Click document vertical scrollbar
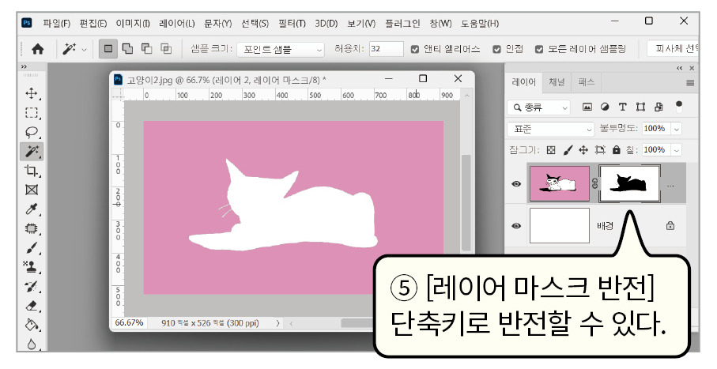The height and width of the screenshot is (369, 717). coord(466,202)
